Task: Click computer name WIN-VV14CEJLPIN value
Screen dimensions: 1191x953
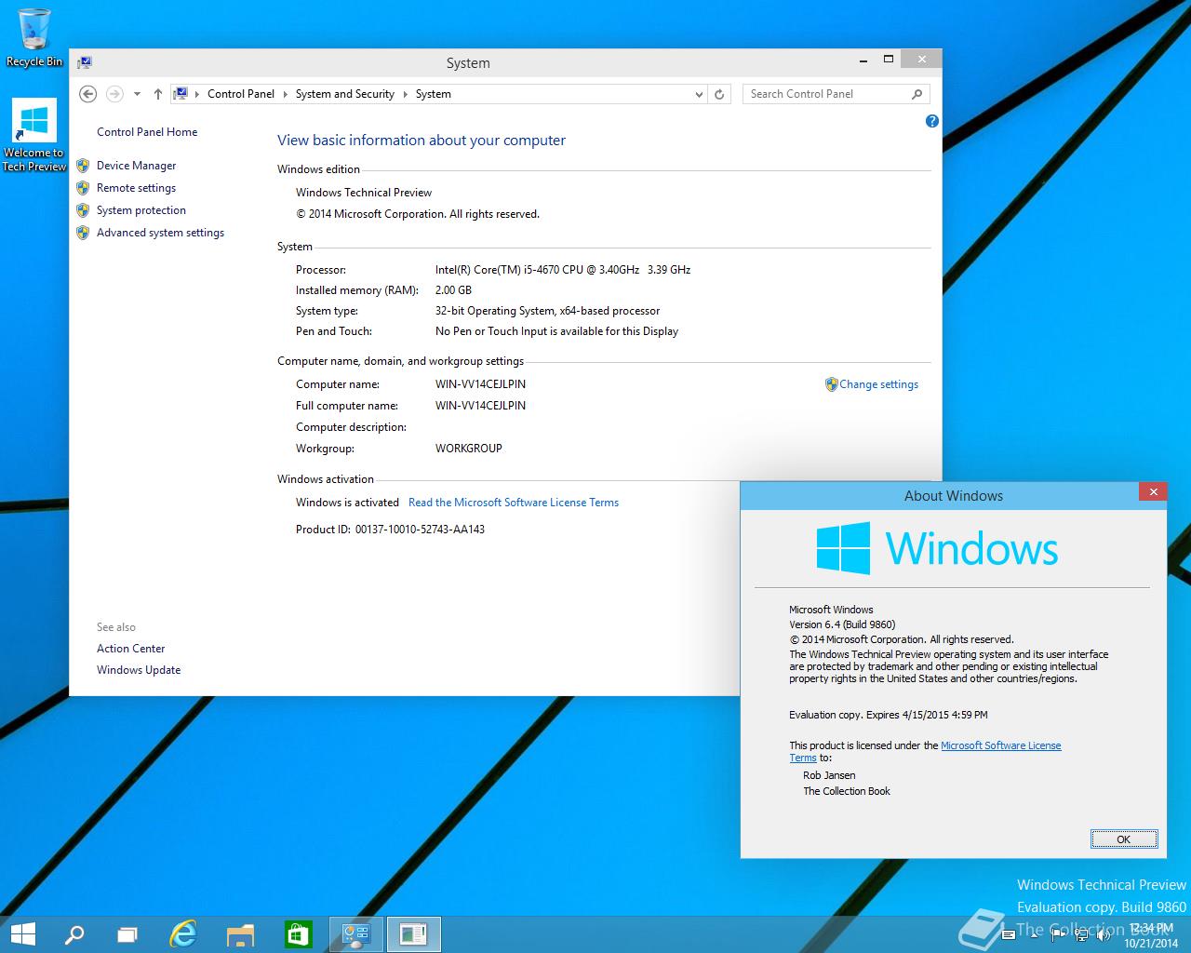Action: point(480,384)
